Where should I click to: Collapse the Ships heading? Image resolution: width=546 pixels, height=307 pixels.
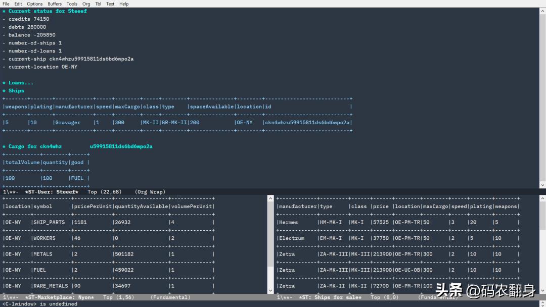click(x=16, y=91)
